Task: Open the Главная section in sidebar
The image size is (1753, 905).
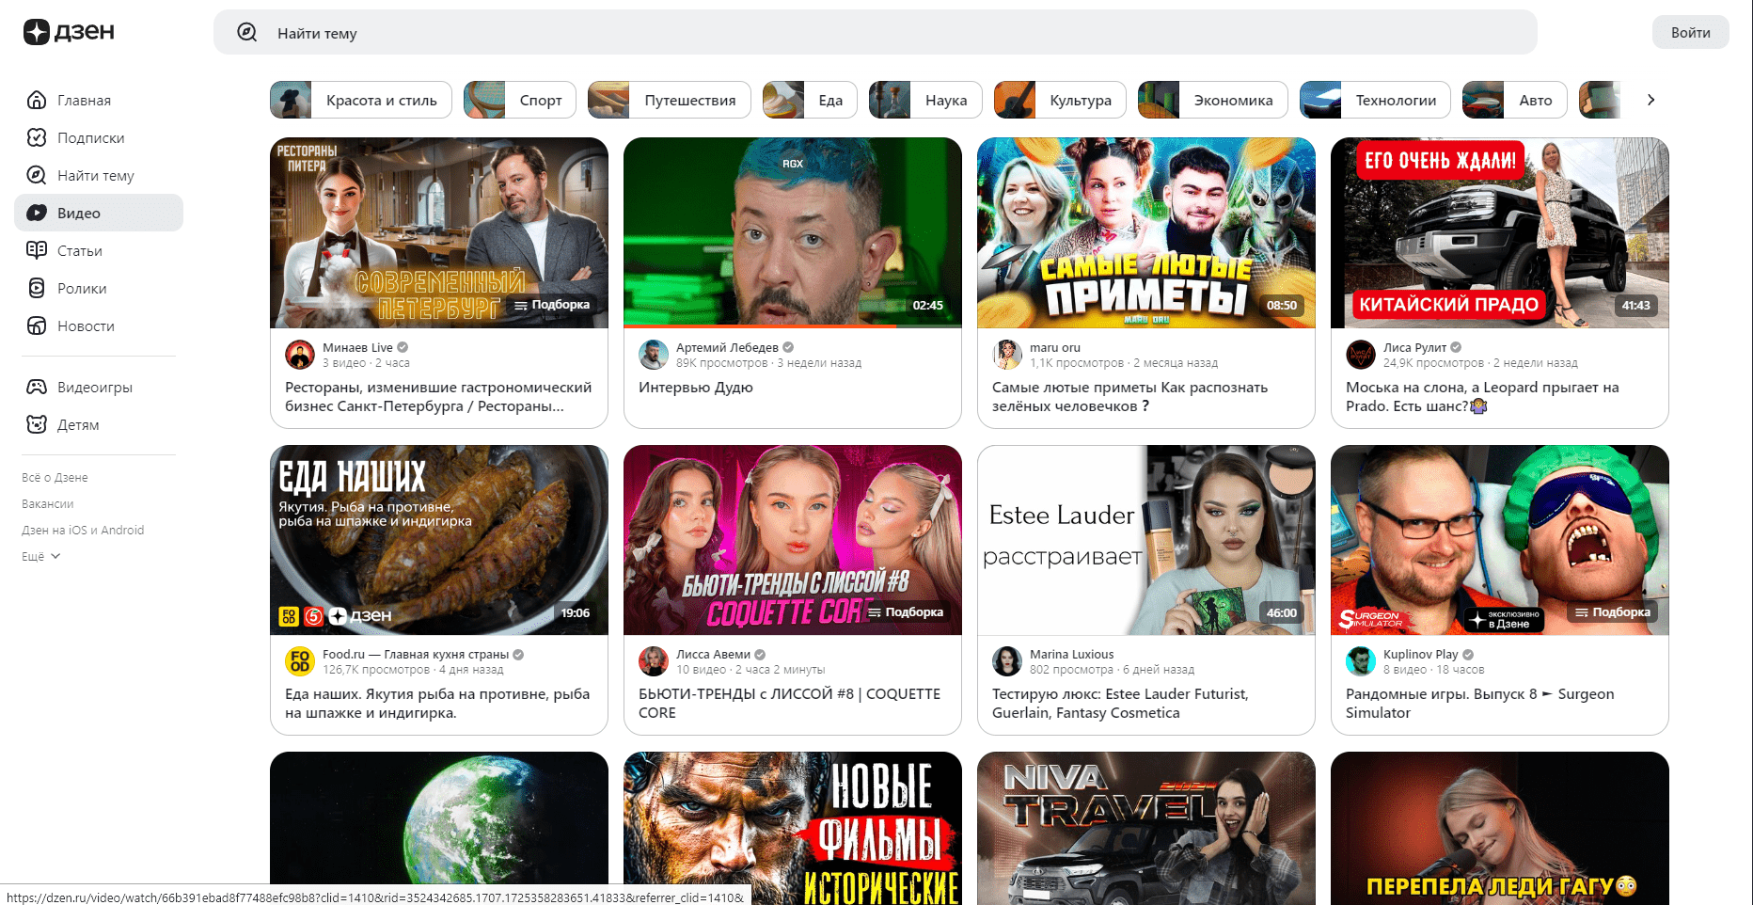Action: tap(83, 100)
